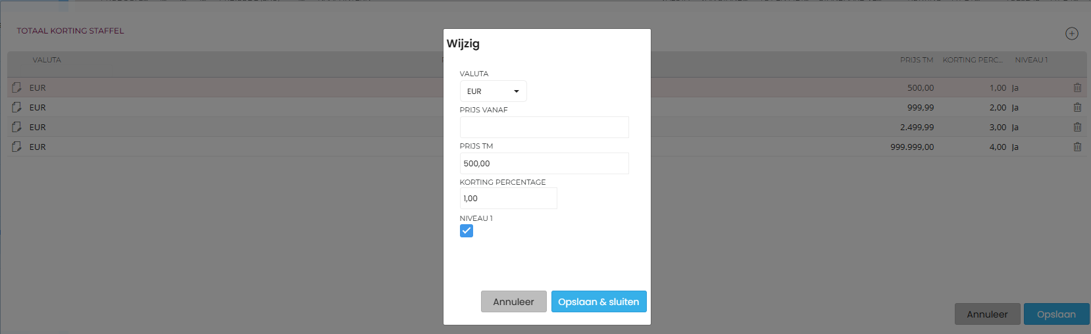
Task: Cancel the Wijzig dialog with Annuleer
Action: tap(513, 302)
